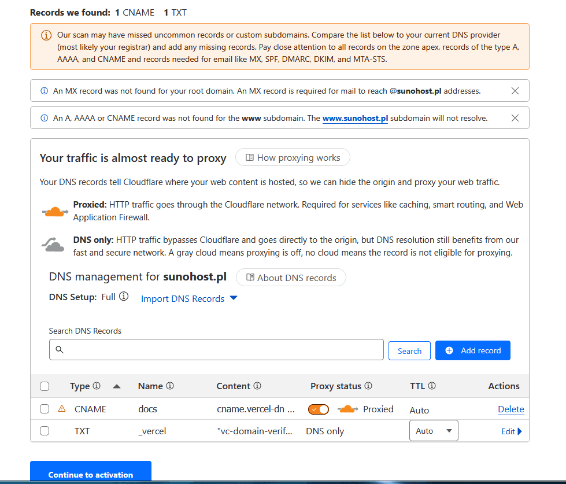
Task: Click the warning triangle on the CNAME record
Action: point(62,409)
